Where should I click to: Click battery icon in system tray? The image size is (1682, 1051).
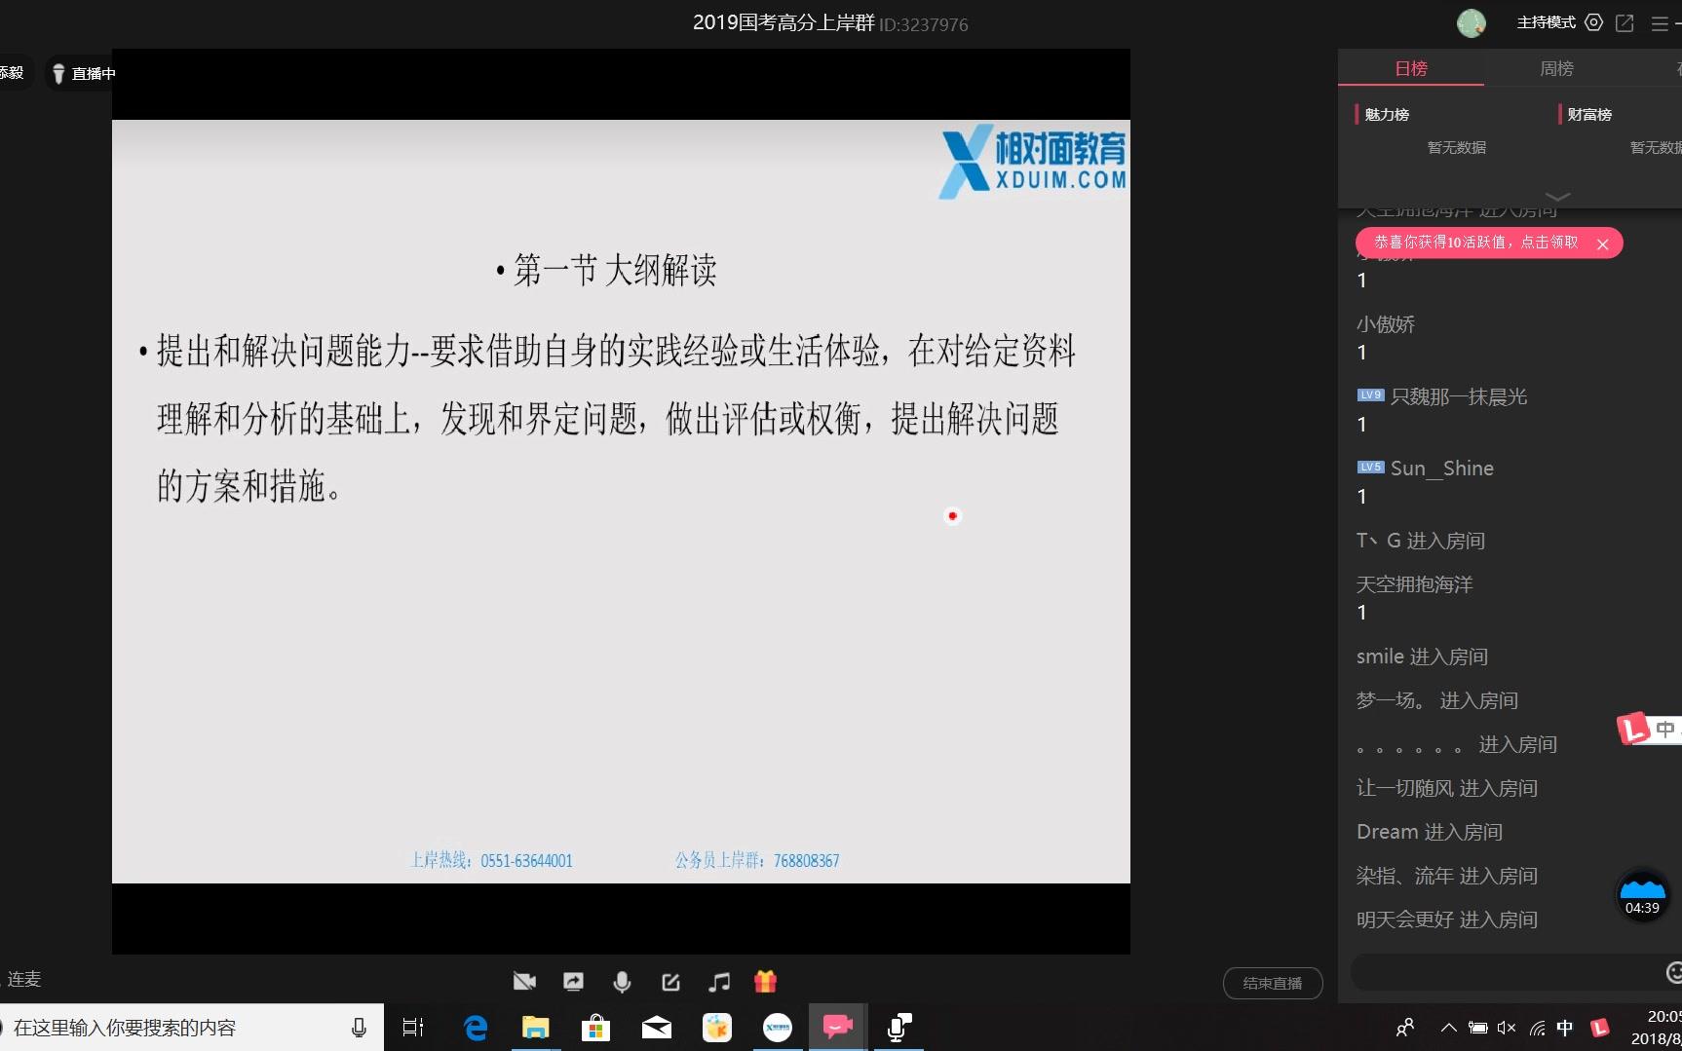[x=1478, y=1028]
